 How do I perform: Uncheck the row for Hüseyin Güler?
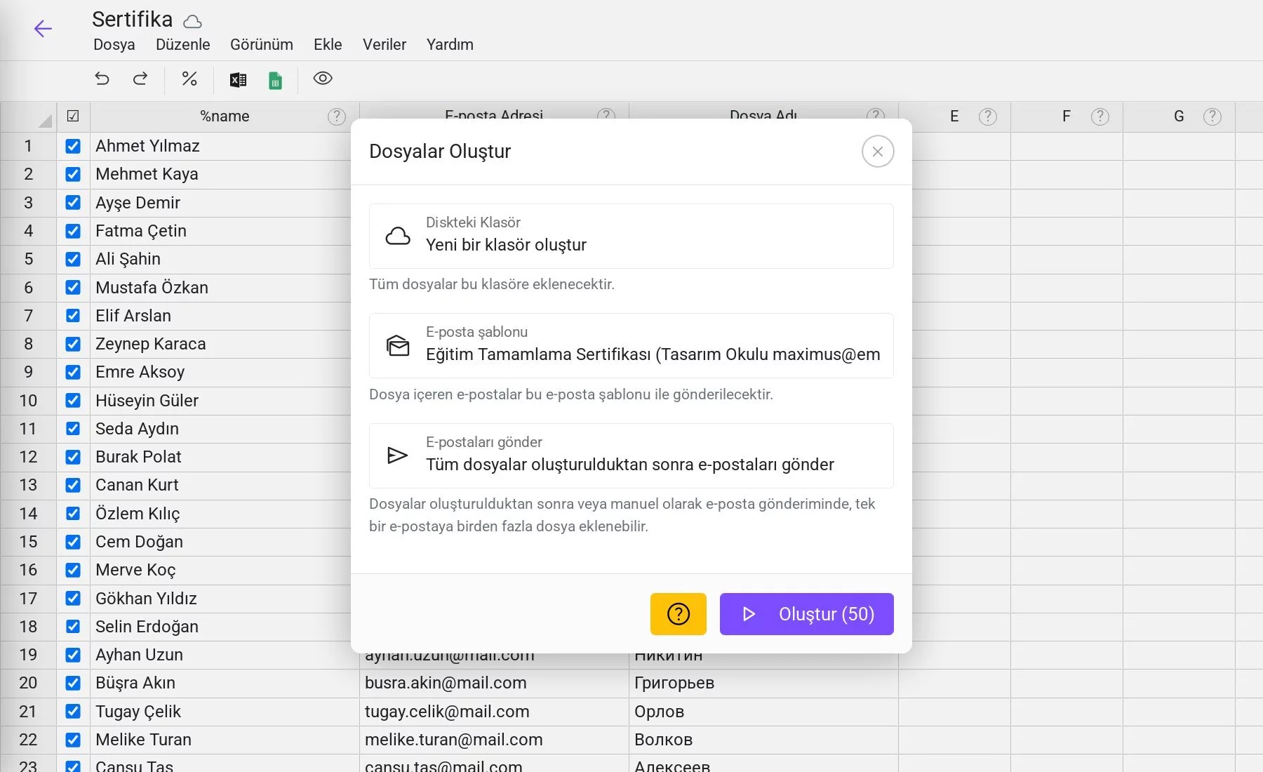tap(73, 401)
